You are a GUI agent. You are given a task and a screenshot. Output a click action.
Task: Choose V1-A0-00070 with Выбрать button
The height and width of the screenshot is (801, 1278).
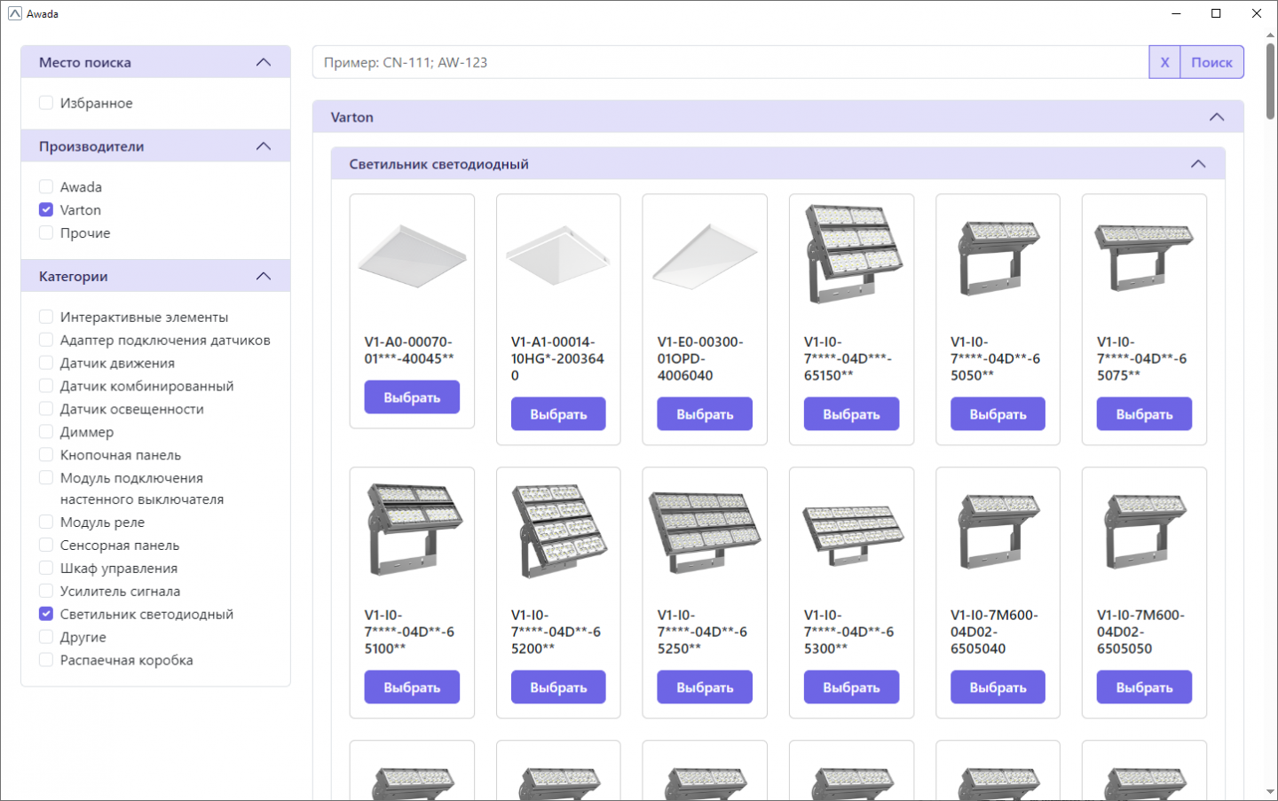point(412,397)
